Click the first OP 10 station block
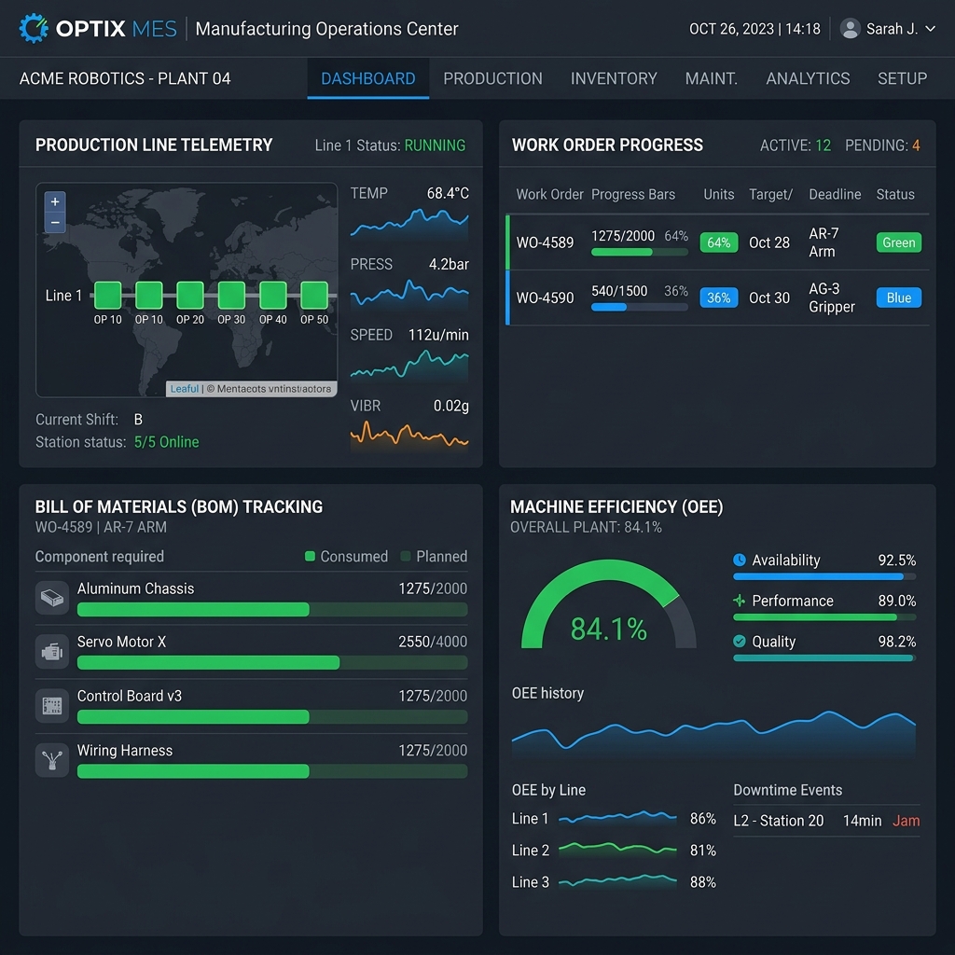 (x=108, y=296)
